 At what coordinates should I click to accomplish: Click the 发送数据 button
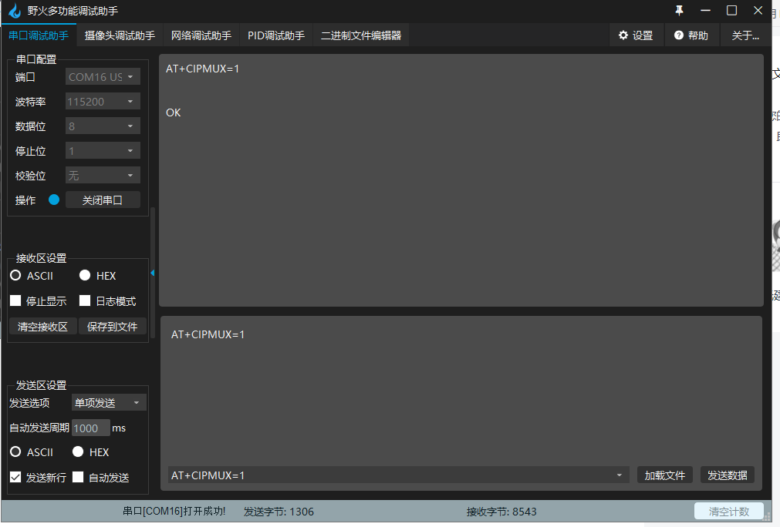pyautogui.click(x=728, y=475)
